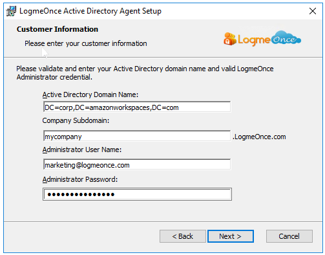The width and height of the screenshot is (325, 255).
Task: Click the orange people-lock icon in LogmeOnce logo
Action: pyautogui.click(x=230, y=39)
